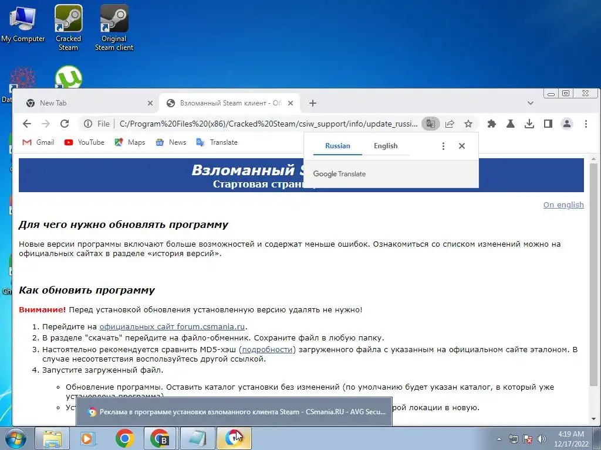Open the Windows Start button

coord(15,438)
